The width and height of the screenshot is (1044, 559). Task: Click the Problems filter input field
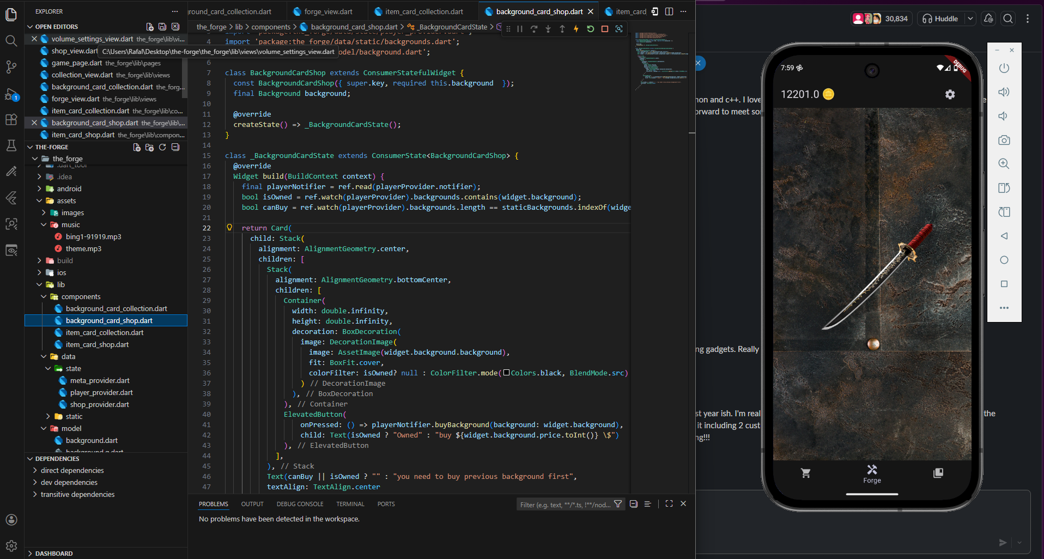click(565, 505)
